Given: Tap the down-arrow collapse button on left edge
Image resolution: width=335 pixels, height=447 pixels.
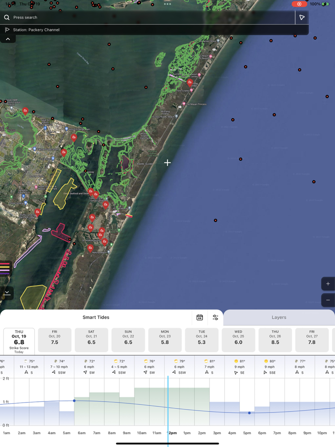Looking at the screenshot, I should (7, 293).
